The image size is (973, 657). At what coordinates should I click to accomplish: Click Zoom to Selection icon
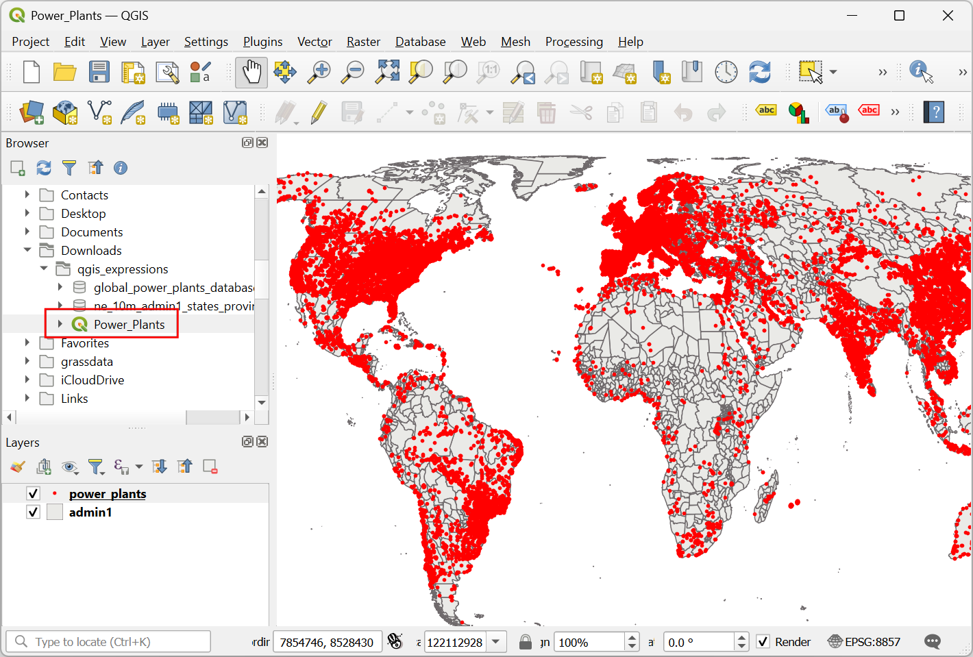coord(421,72)
